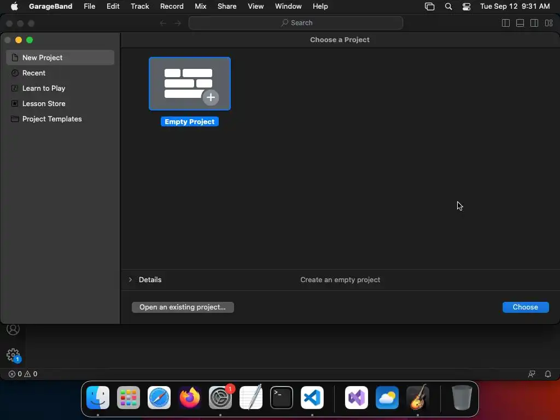Viewport: 560px width, 420px height.
Task: Open the Apple menu
Action: click(x=14, y=6)
